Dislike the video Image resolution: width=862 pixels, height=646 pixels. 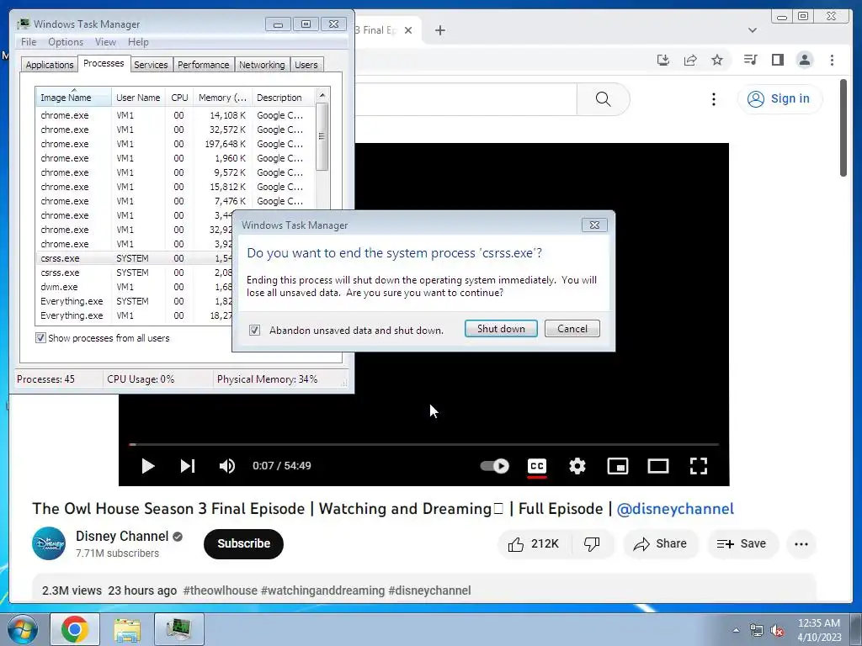(592, 544)
